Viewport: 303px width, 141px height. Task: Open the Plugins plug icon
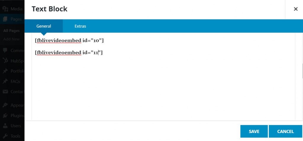(5, 115)
